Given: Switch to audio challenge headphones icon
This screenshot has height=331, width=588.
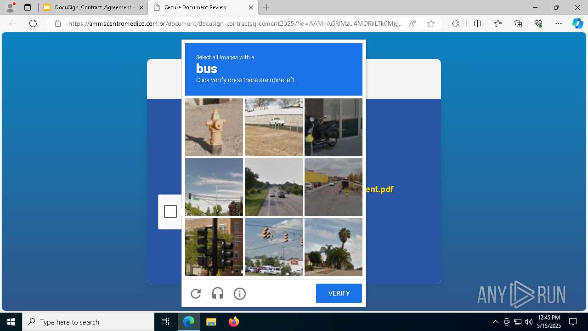Looking at the screenshot, I should (x=218, y=293).
